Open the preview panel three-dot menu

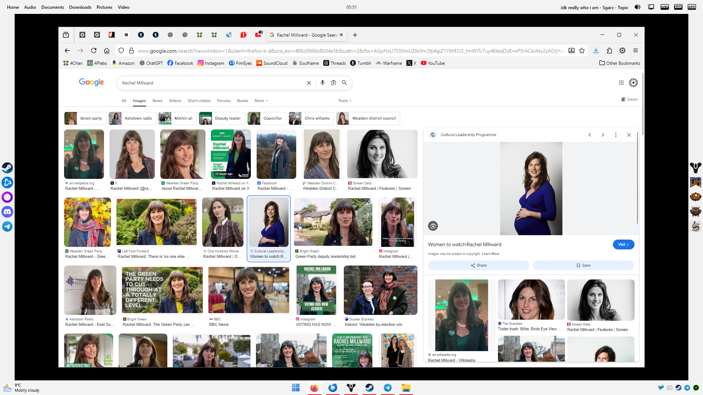616,135
